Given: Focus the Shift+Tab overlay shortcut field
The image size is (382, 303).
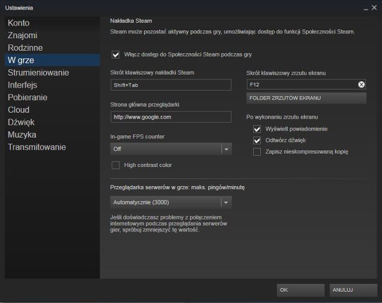Looking at the screenshot, I should point(171,85).
